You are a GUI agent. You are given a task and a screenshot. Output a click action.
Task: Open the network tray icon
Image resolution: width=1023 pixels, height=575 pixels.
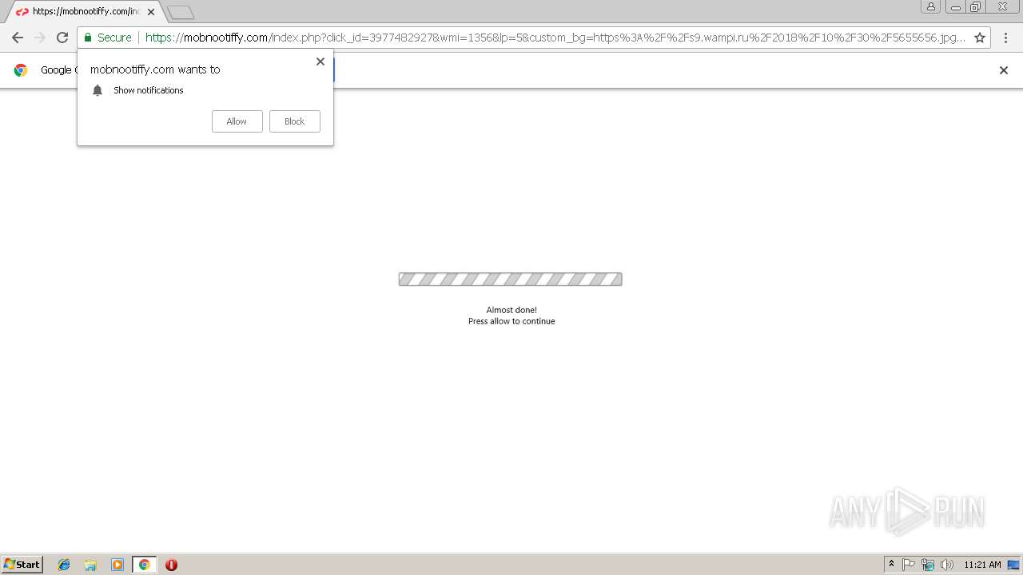pyautogui.click(x=928, y=565)
